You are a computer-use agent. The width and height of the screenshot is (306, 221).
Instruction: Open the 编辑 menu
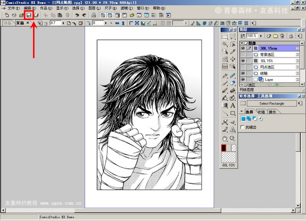[30, 8]
